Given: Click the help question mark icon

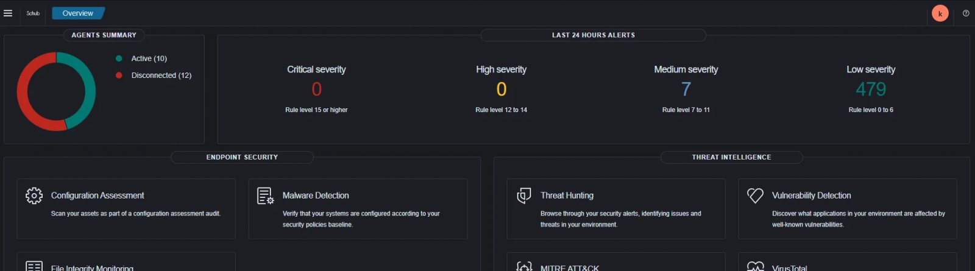Looking at the screenshot, I should [x=966, y=13].
